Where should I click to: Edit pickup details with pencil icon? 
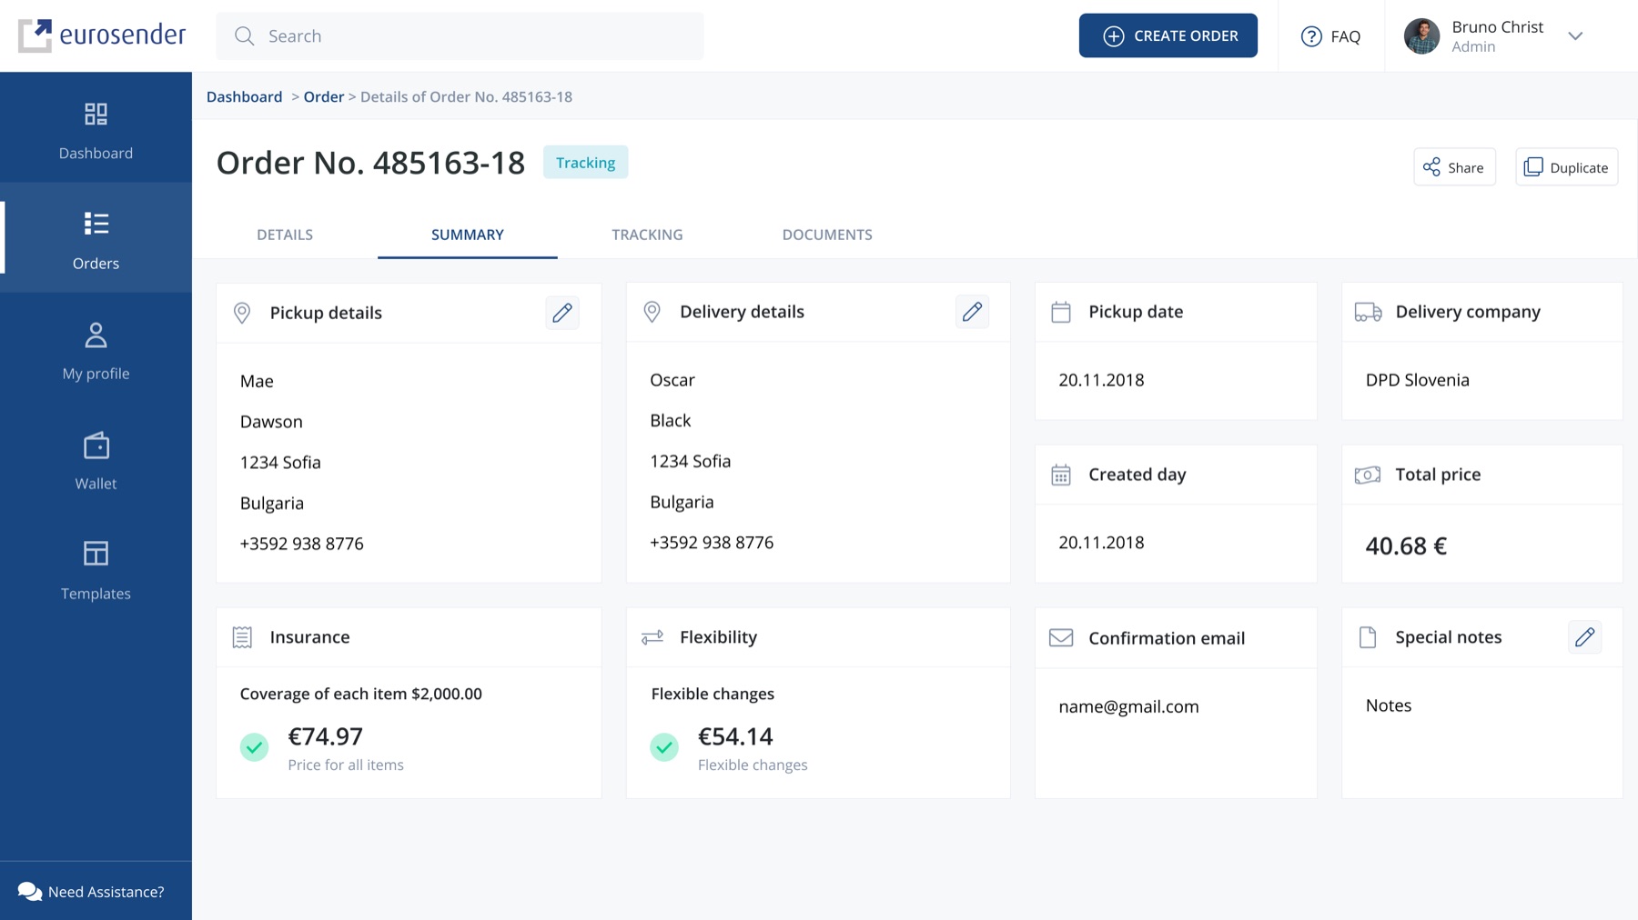562,313
